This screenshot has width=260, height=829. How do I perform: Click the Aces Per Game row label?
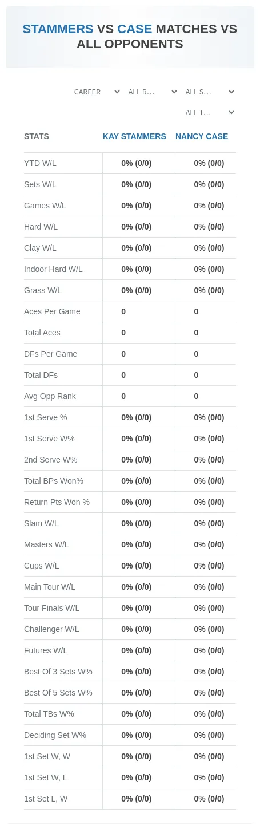[52, 311]
